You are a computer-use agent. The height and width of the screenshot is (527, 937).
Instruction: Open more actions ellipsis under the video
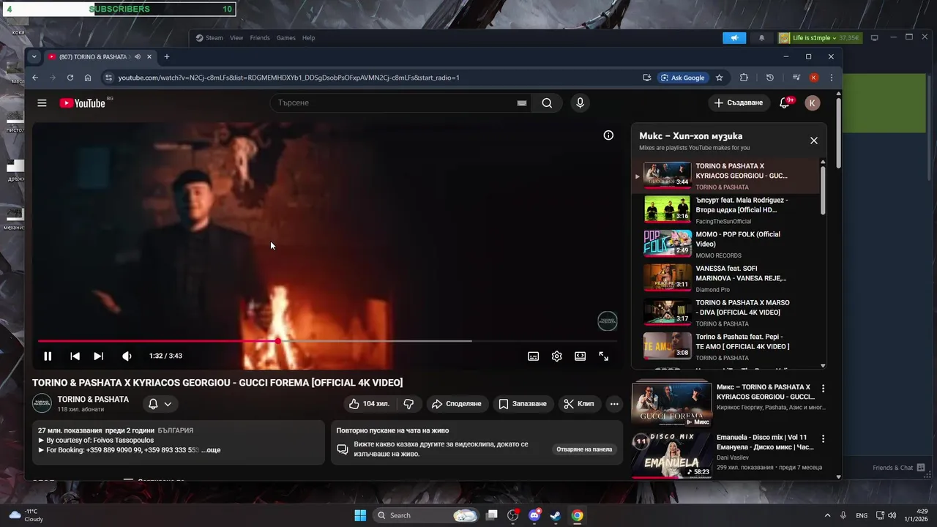(613, 403)
